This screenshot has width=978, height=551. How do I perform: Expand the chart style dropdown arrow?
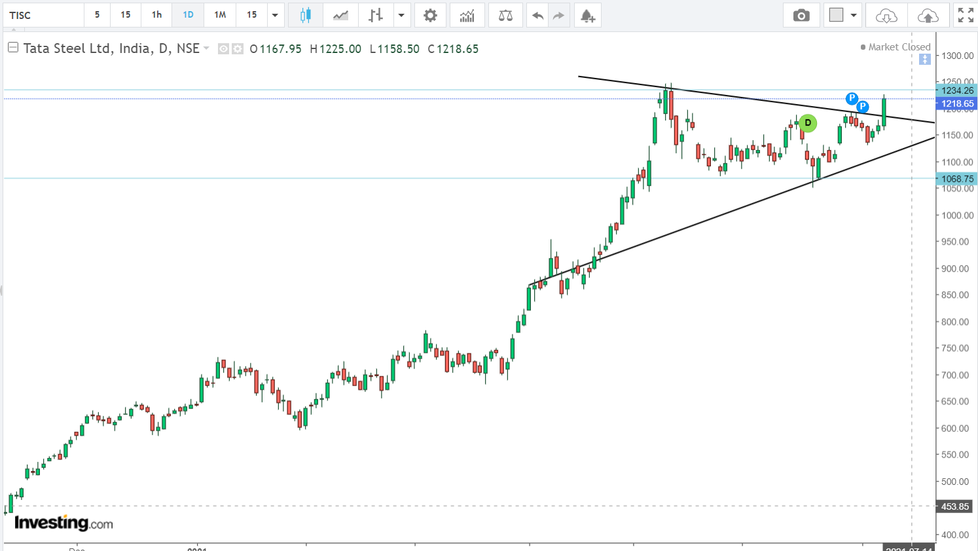click(x=401, y=15)
